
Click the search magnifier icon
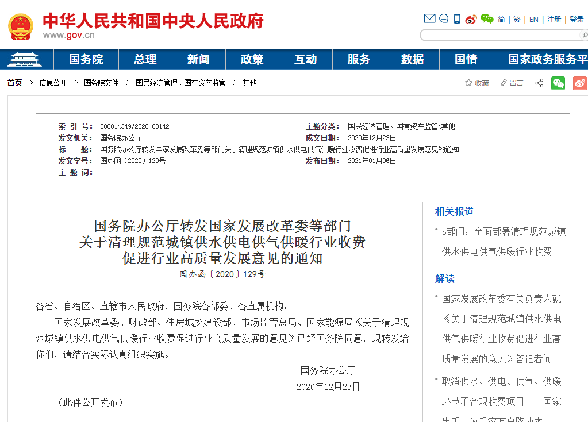pyautogui.click(x=585, y=35)
